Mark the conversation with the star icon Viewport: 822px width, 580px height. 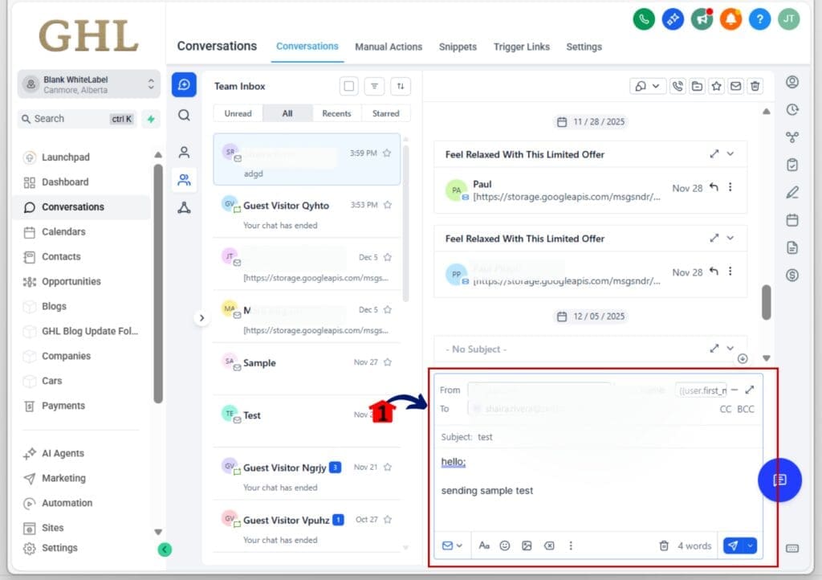(x=718, y=86)
